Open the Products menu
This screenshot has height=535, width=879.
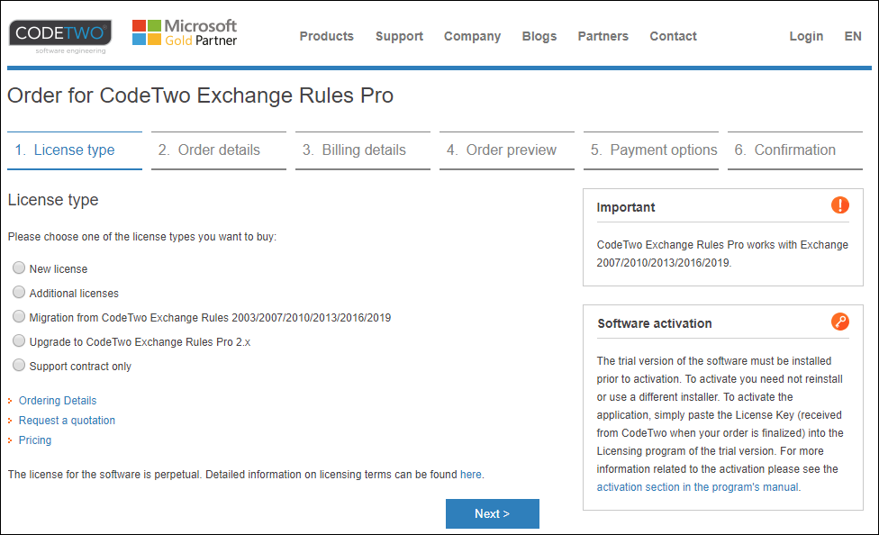tap(326, 36)
